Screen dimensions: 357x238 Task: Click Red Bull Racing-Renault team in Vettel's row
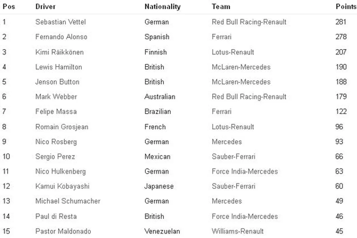(249, 22)
